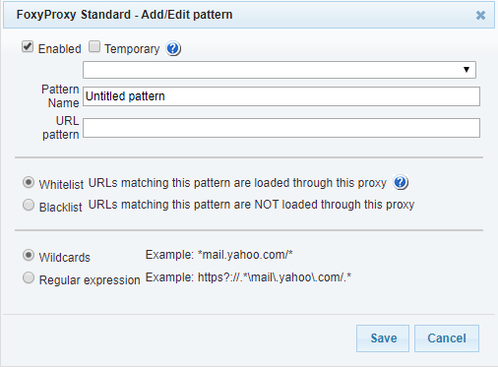Click the URL pattern label
Screen dimensions: 498x367
(x=61, y=128)
